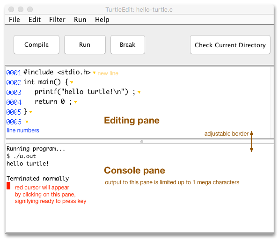Click the 'return 0 ;' code line
This screenshot has width=278, height=239.
53,101
